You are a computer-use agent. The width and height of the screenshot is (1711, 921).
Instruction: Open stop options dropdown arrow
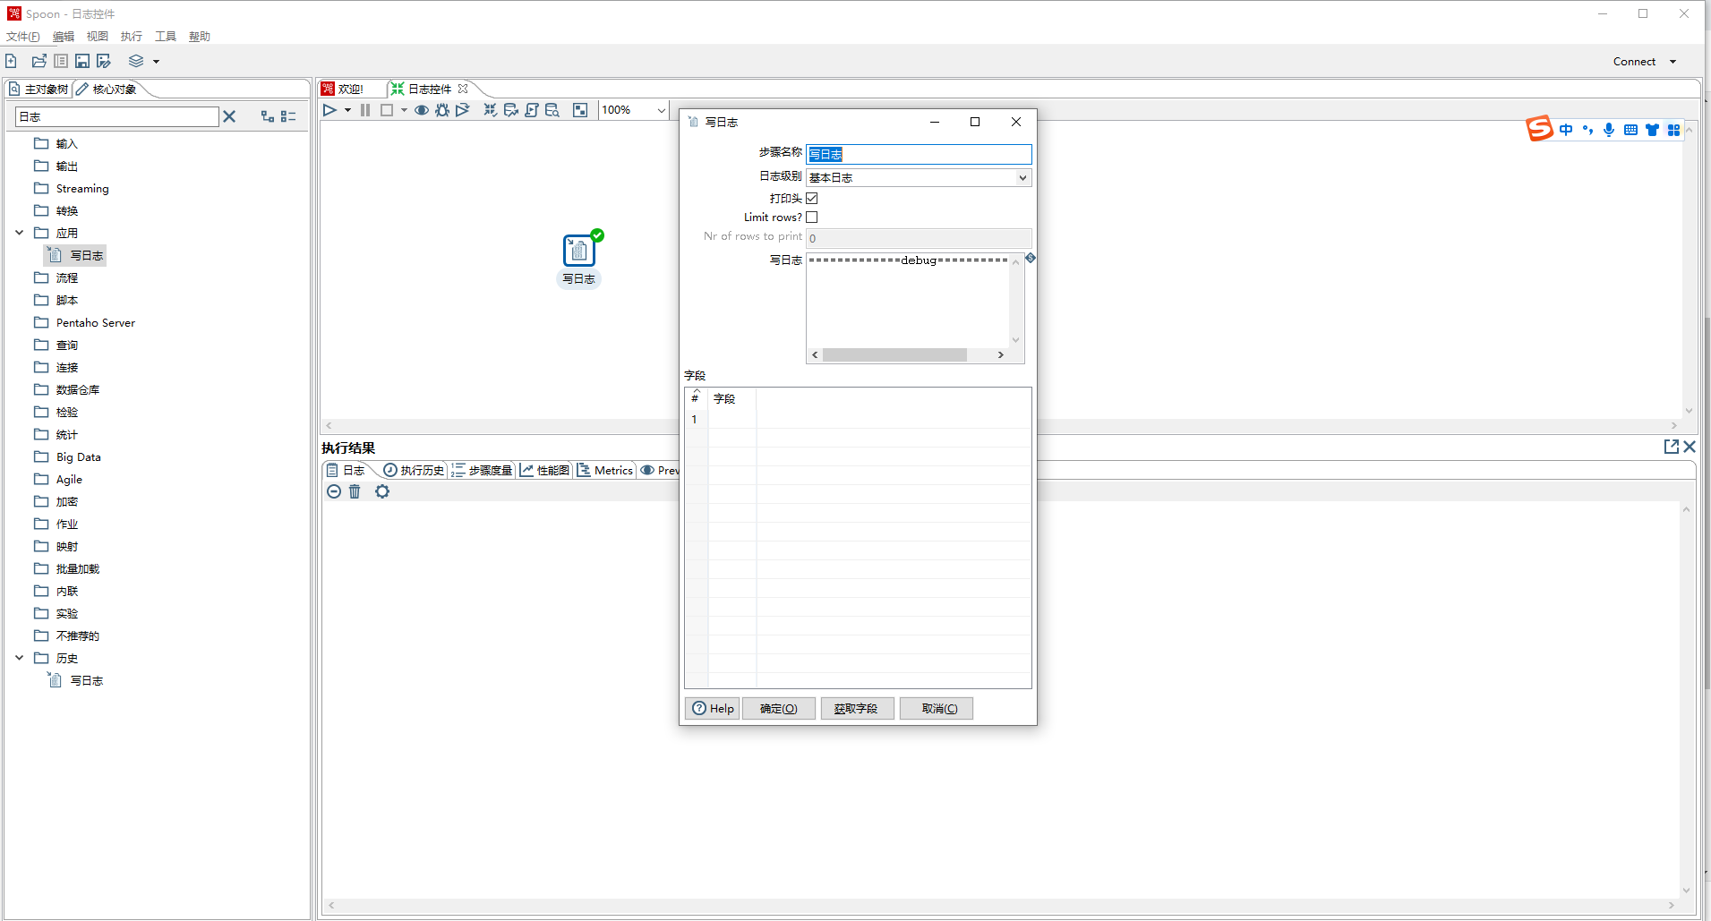[404, 110]
